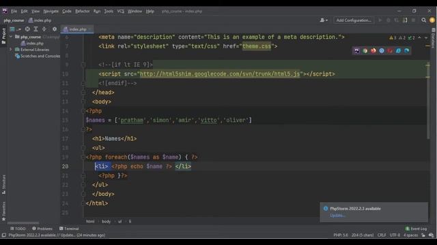Collapse fold marker at IE conditional comment
This screenshot has width=437, height=245.
point(83,65)
